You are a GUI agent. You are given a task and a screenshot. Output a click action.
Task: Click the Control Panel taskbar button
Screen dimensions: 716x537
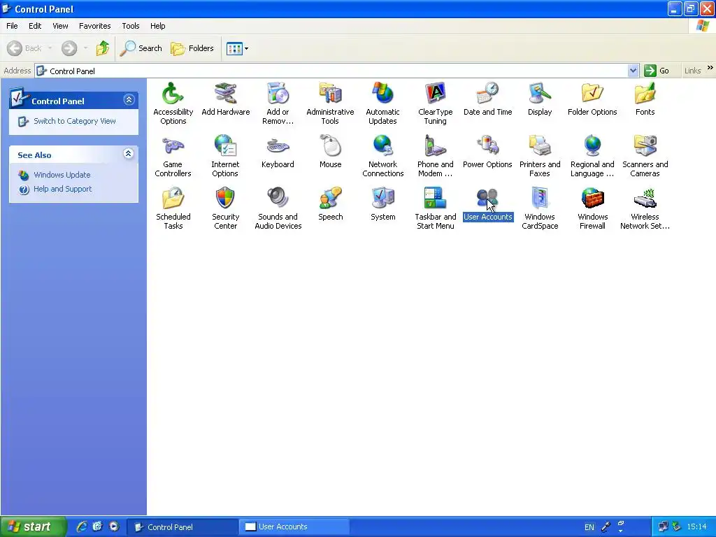coord(182,527)
